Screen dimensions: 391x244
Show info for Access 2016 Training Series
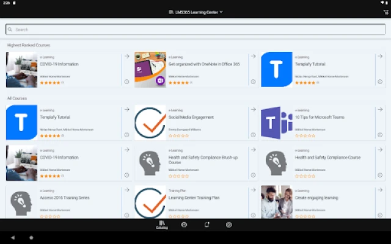point(126,215)
